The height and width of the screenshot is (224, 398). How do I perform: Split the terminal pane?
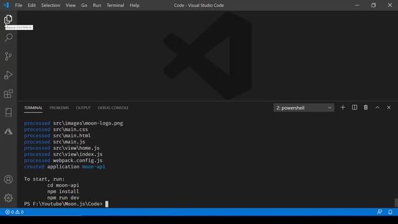click(x=354, y=108)
